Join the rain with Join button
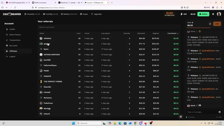The height and width of the screenshot is (126, 224). 217,24
